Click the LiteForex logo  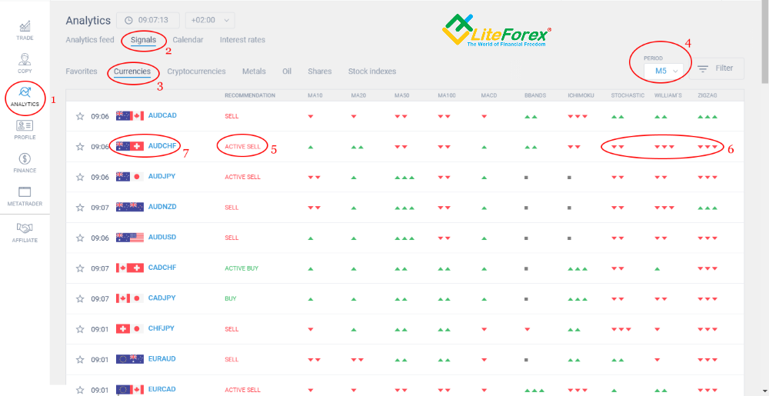pyautogui.click(x=496, y=31)
